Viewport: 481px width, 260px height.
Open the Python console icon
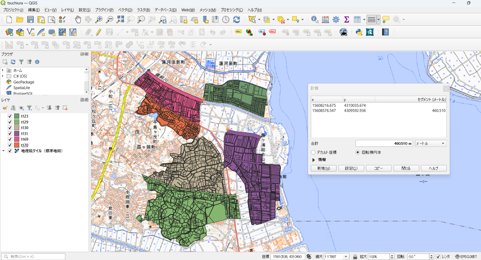point(359,32)
